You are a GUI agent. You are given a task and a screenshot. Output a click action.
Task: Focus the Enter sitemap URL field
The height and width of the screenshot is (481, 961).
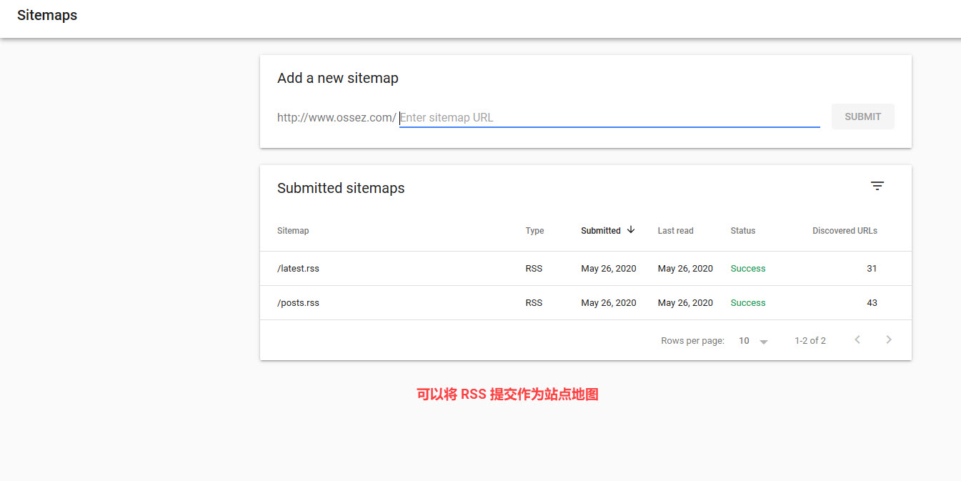(609, 118)
